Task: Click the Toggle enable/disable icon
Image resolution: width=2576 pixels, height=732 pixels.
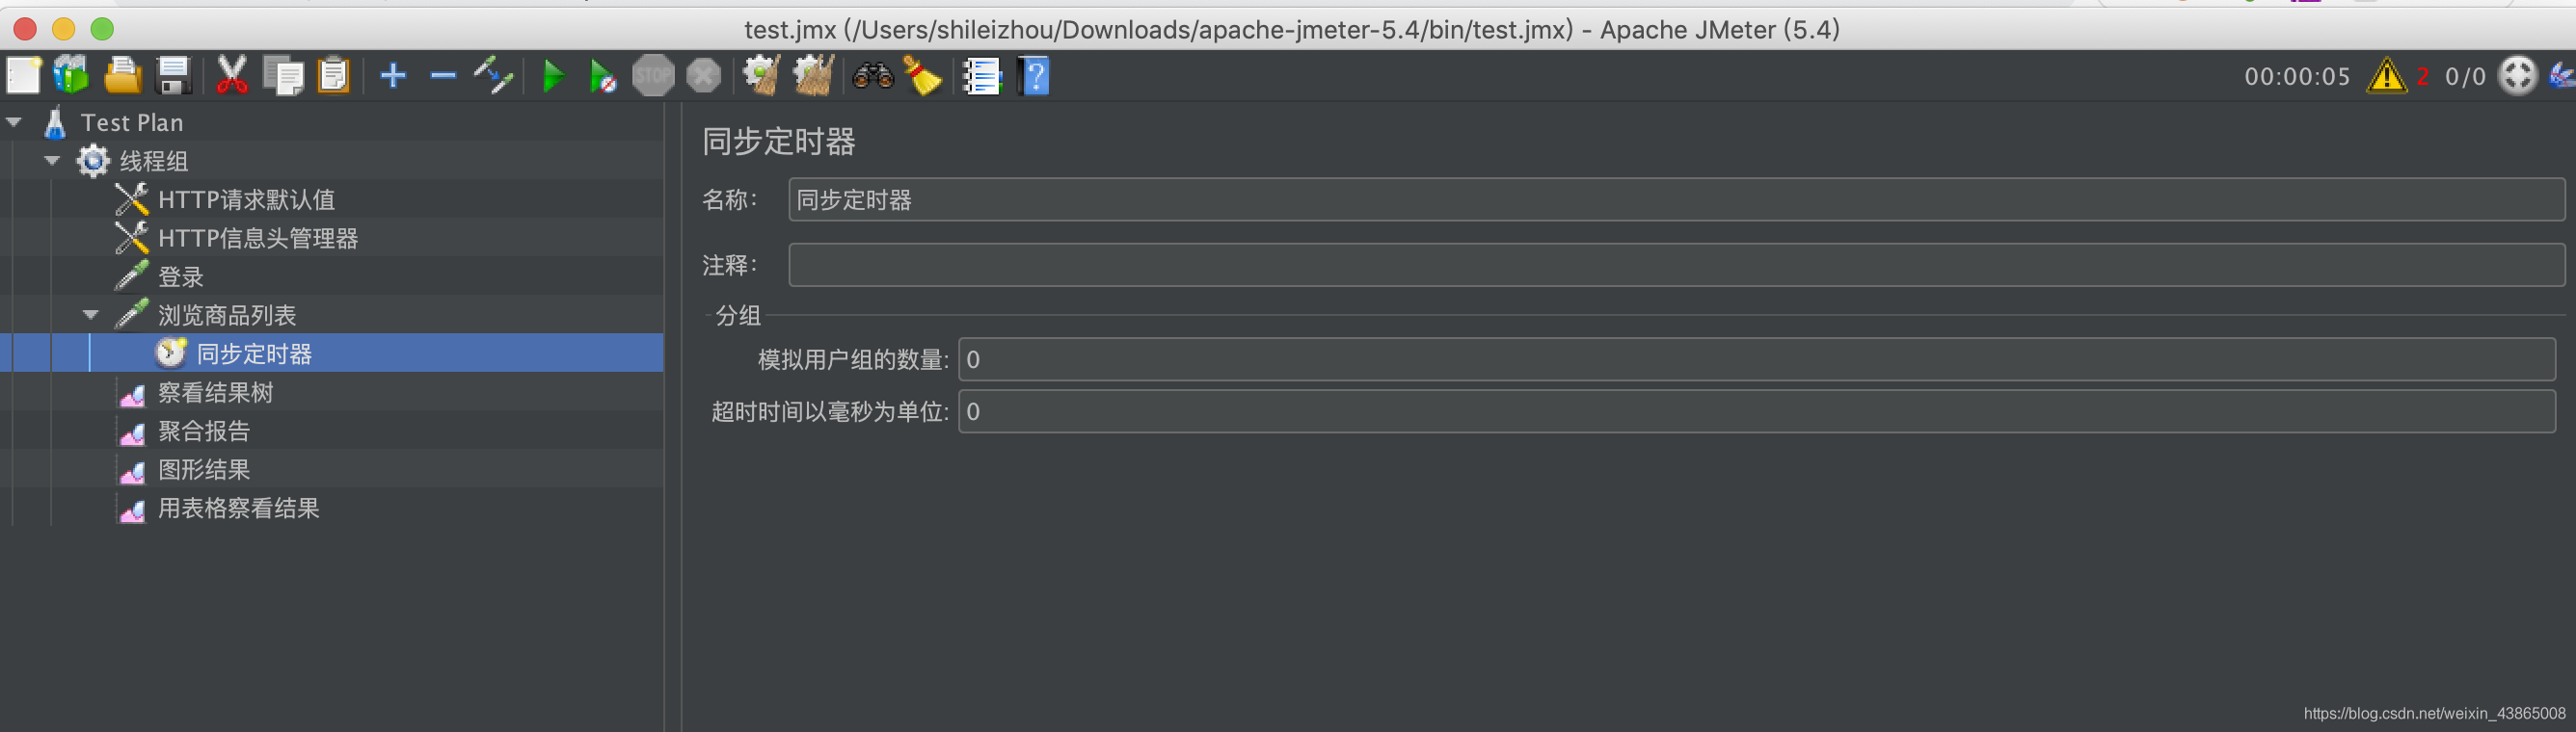Action: click(x=493, y=76)
